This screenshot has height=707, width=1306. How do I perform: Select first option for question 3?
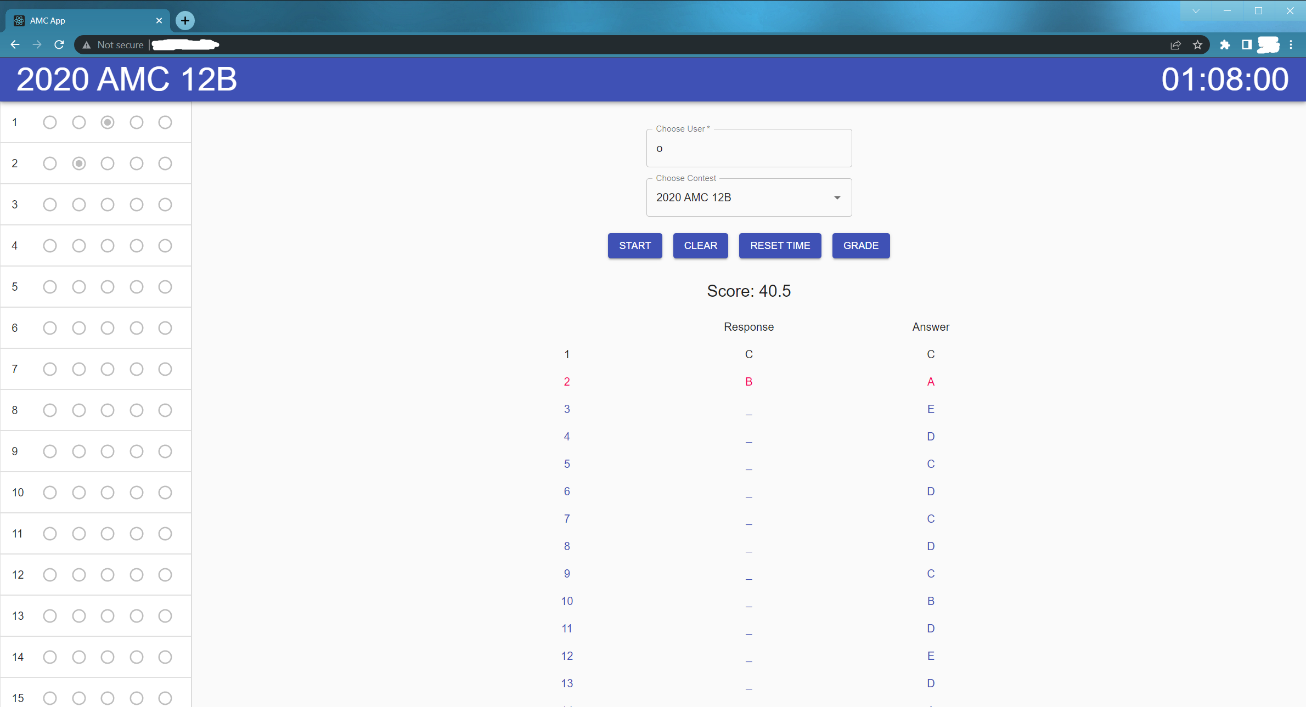(50, 205)
